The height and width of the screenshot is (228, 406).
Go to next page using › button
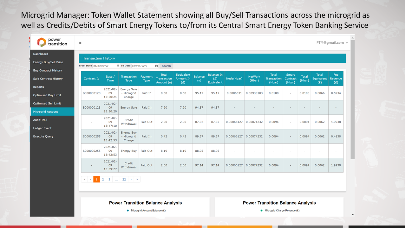pyautogui.click(x=131, y=179)
